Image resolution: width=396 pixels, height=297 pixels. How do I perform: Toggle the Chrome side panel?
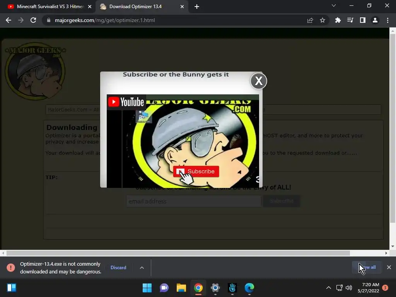[x=363, y=20]
